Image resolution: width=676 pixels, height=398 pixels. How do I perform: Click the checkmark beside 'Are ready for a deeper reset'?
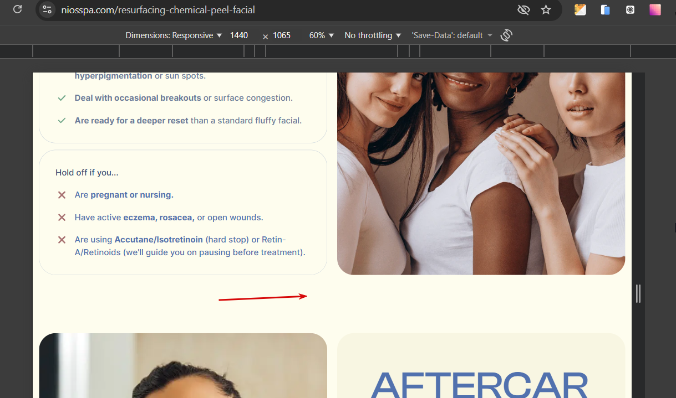pos(62,121)
